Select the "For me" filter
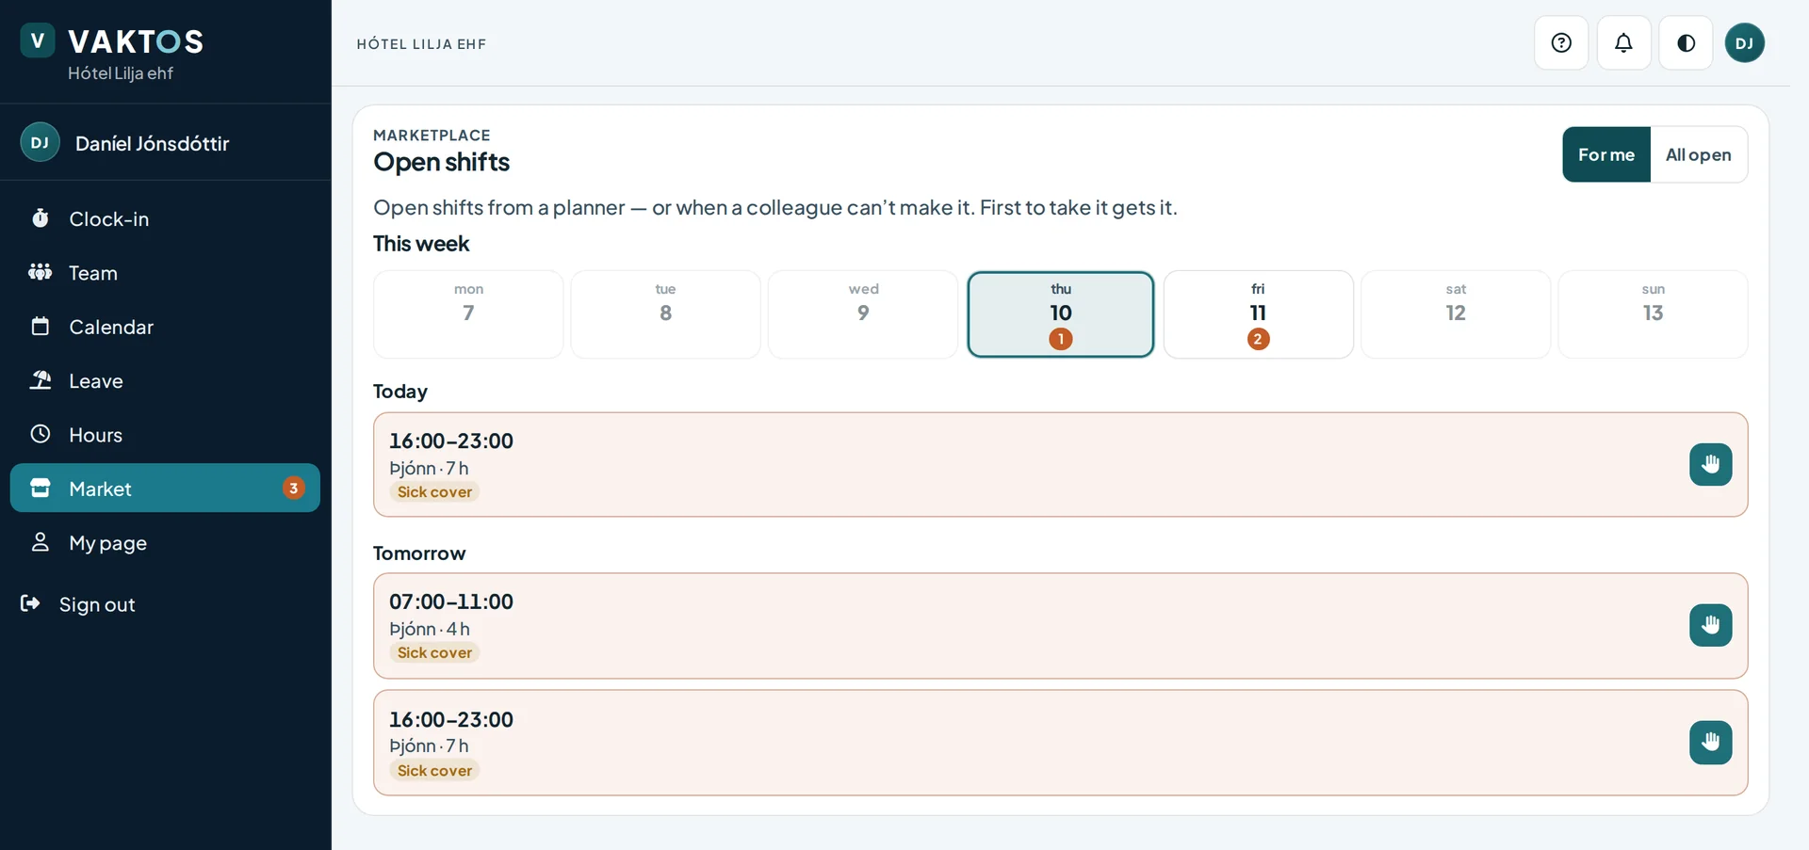This screenshot has width=1809, height=850. 1606,154
